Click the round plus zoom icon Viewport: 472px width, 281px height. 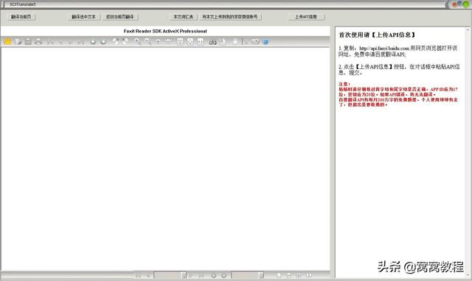tap(158, 42)
